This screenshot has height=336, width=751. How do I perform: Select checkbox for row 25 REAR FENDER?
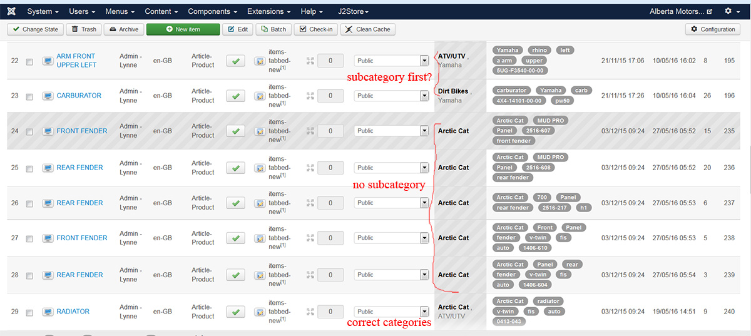pos(29,168)
